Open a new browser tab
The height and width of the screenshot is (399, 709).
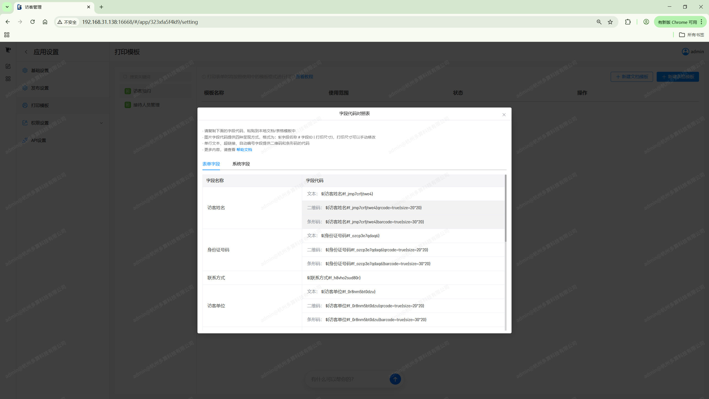pos(101,7)
